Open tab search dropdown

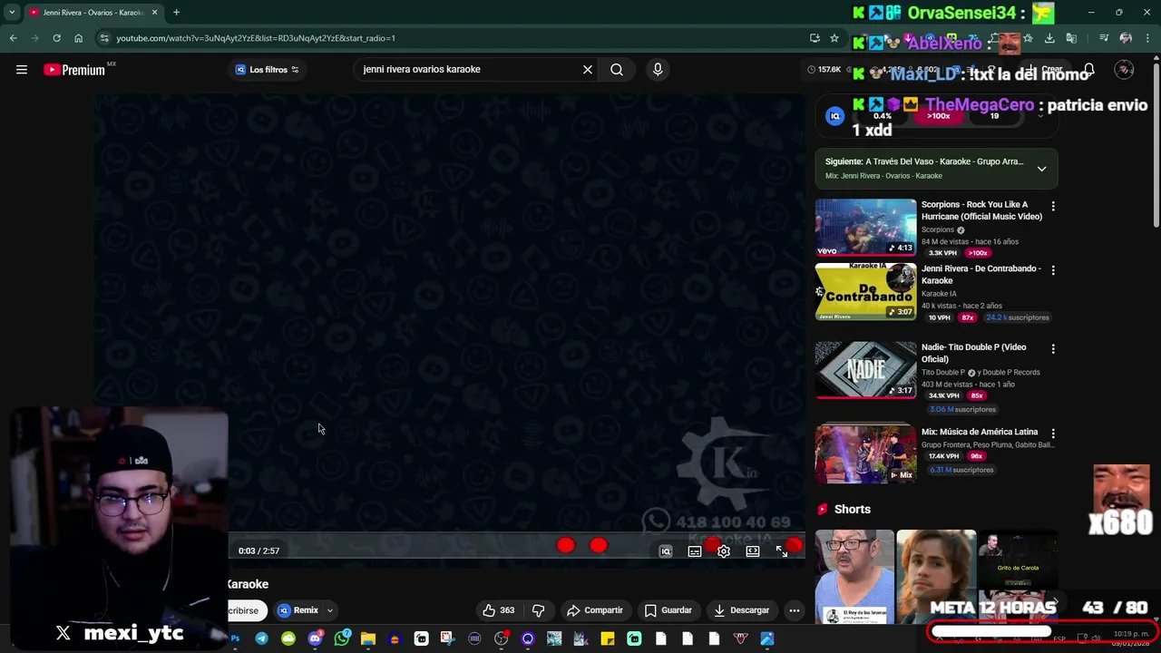click(12, 13)
